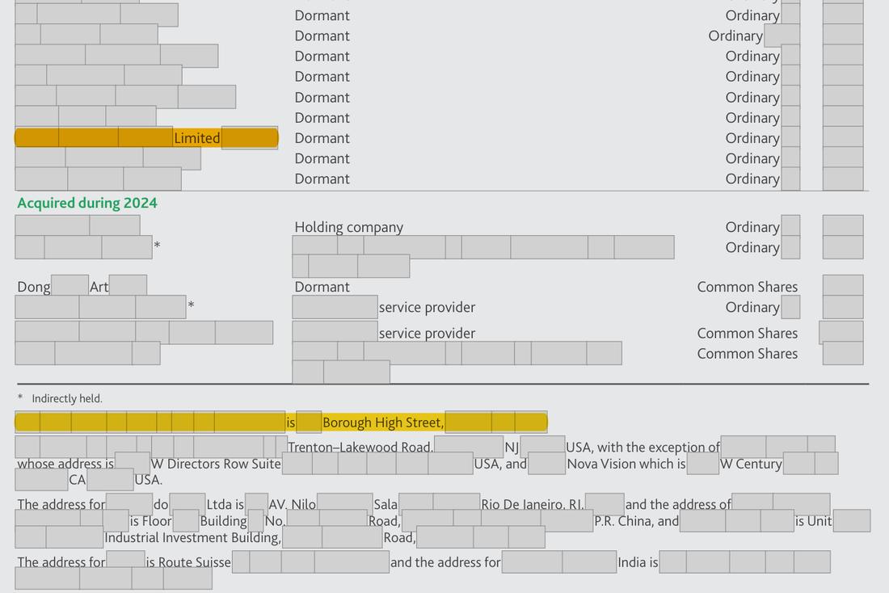Screen dimensions: 889x593
Task: Click the 'W Century' text
Action: [x=751, y=464]
